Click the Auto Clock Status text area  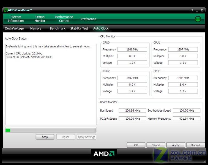(x=51, y=84)
